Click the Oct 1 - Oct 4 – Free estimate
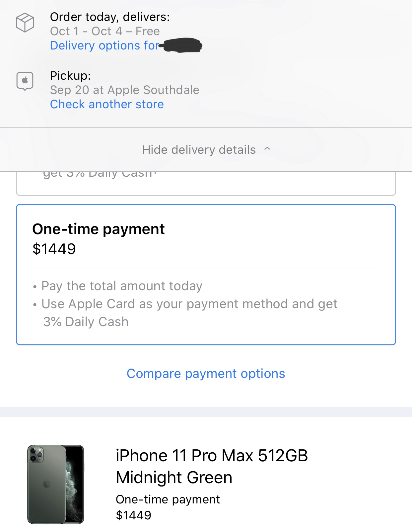 [x=105, y=31]
